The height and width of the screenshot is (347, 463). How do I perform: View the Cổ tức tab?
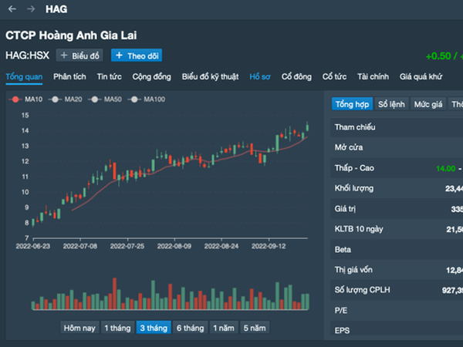coord(334,76)
